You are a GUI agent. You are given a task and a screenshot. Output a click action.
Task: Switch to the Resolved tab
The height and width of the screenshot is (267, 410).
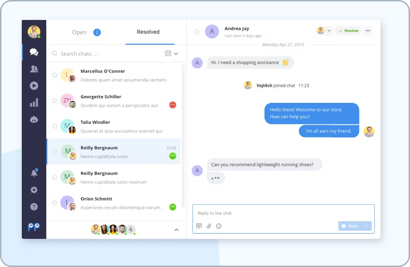[x=148, y=32]
